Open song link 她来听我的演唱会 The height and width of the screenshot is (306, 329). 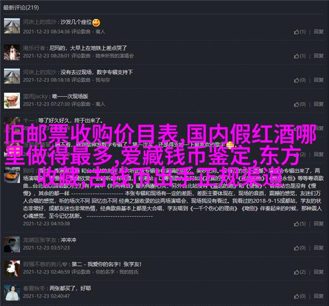(115, 56)
